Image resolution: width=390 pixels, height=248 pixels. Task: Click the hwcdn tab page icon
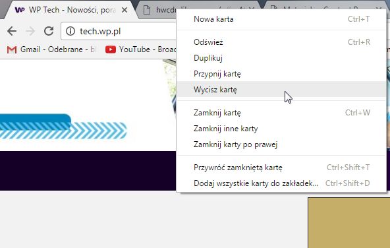click(147, 10)
